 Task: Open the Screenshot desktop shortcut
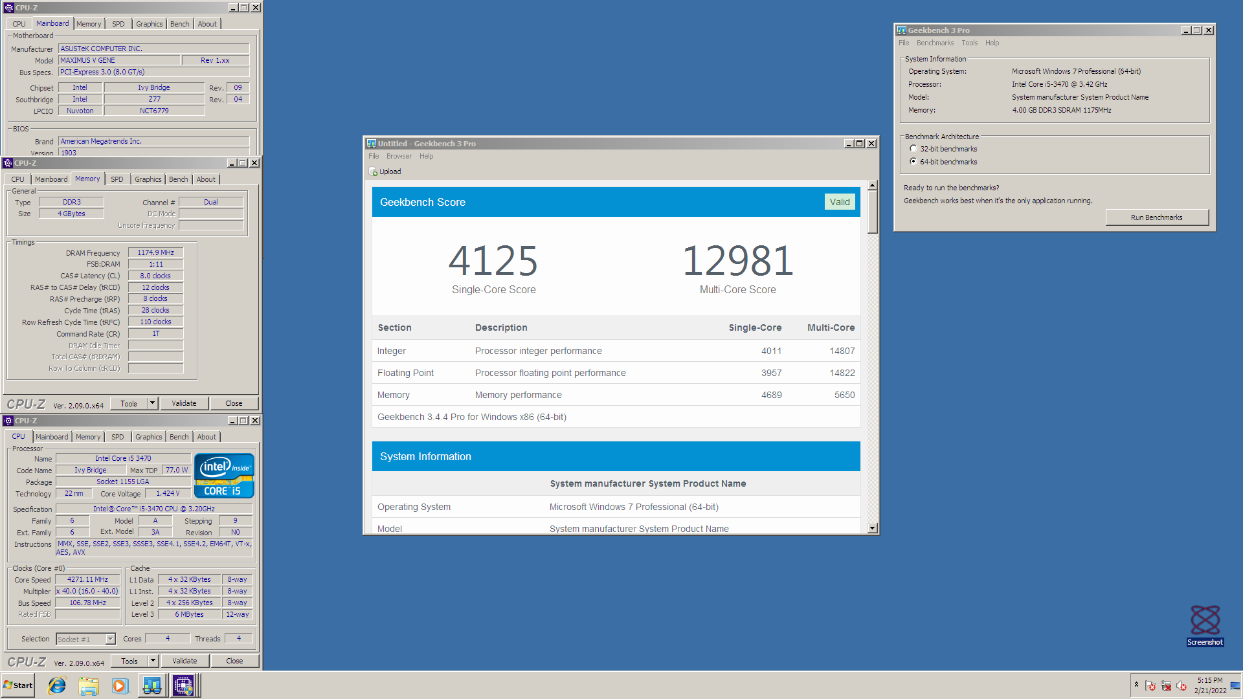click(1205, 625)
